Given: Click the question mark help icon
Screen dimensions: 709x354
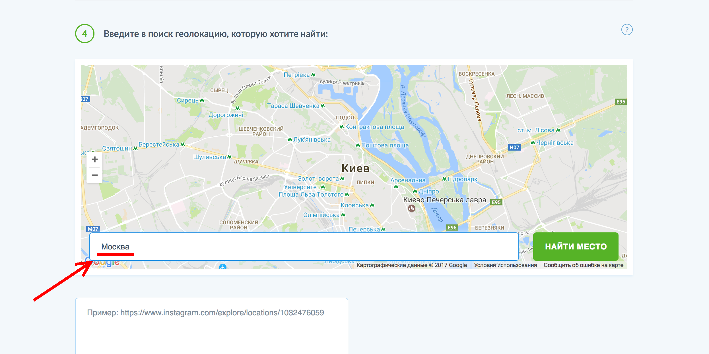Looking at the screenshot, I should [626, 30].
